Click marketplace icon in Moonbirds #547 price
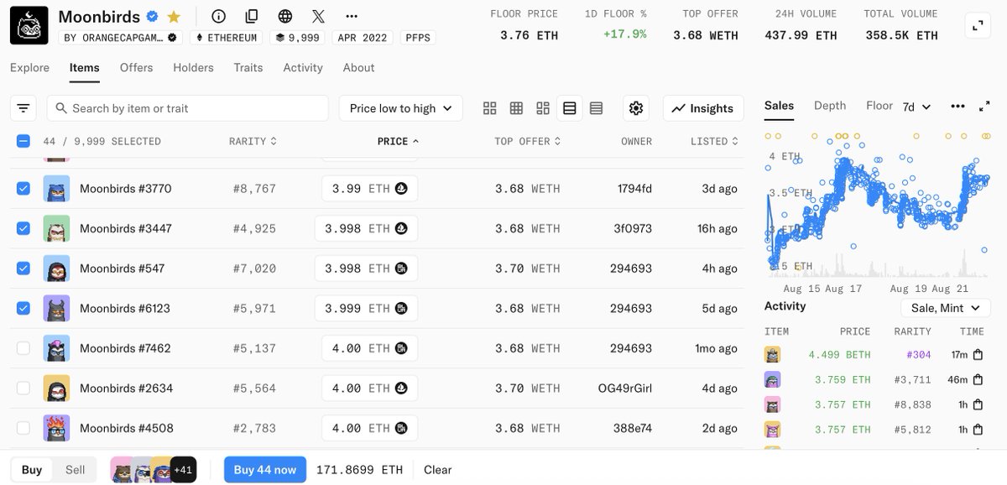1007x485 pixels. coord(401,269)
